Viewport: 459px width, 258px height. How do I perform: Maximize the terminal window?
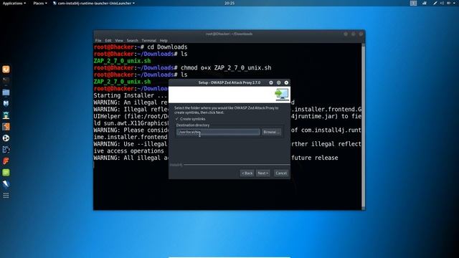(x=354, y=34)
